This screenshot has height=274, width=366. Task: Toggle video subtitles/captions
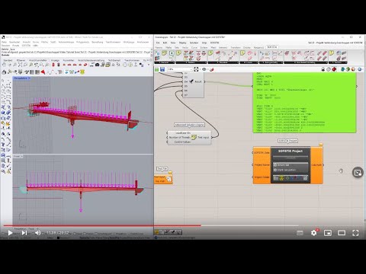(300, 233)
